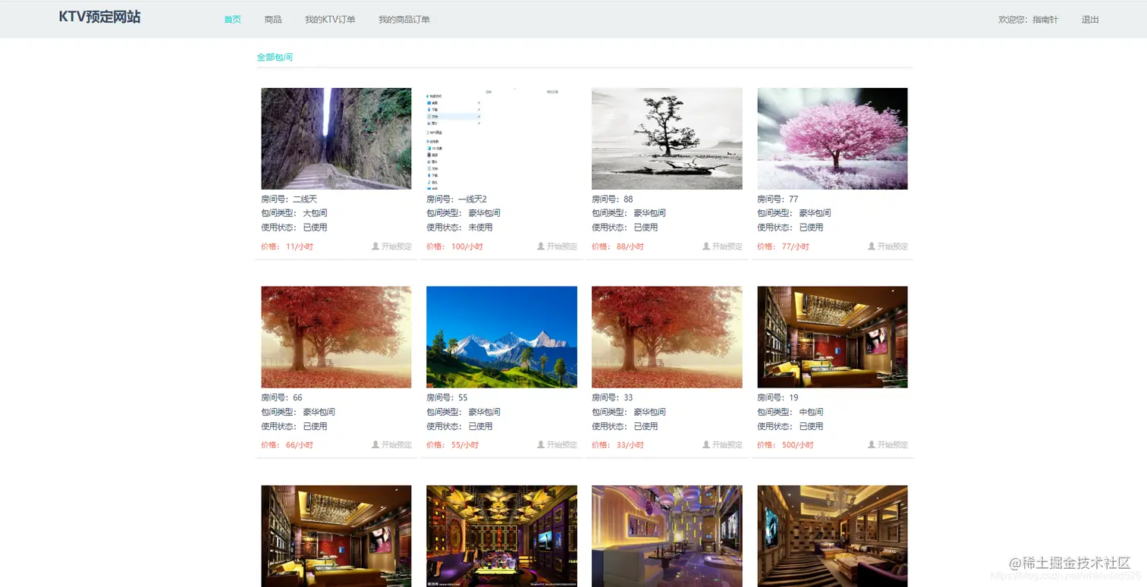Screen dimensions: 1147x587
Task: Click 使用状态: 已使用 on room 77 card
Action: [790, 228]
